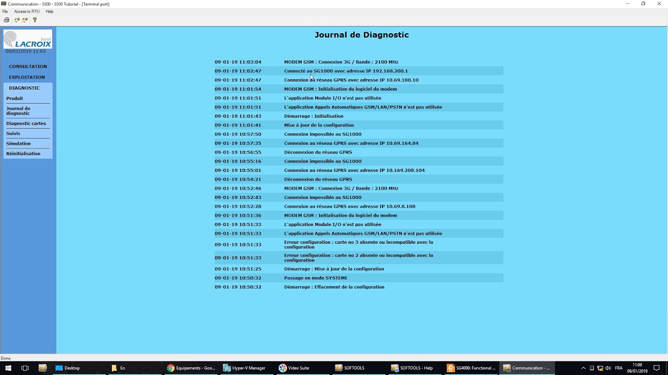
Task: Click GPRS connection entry with IP 10.69.164.84
Action: tap(351, 143)
